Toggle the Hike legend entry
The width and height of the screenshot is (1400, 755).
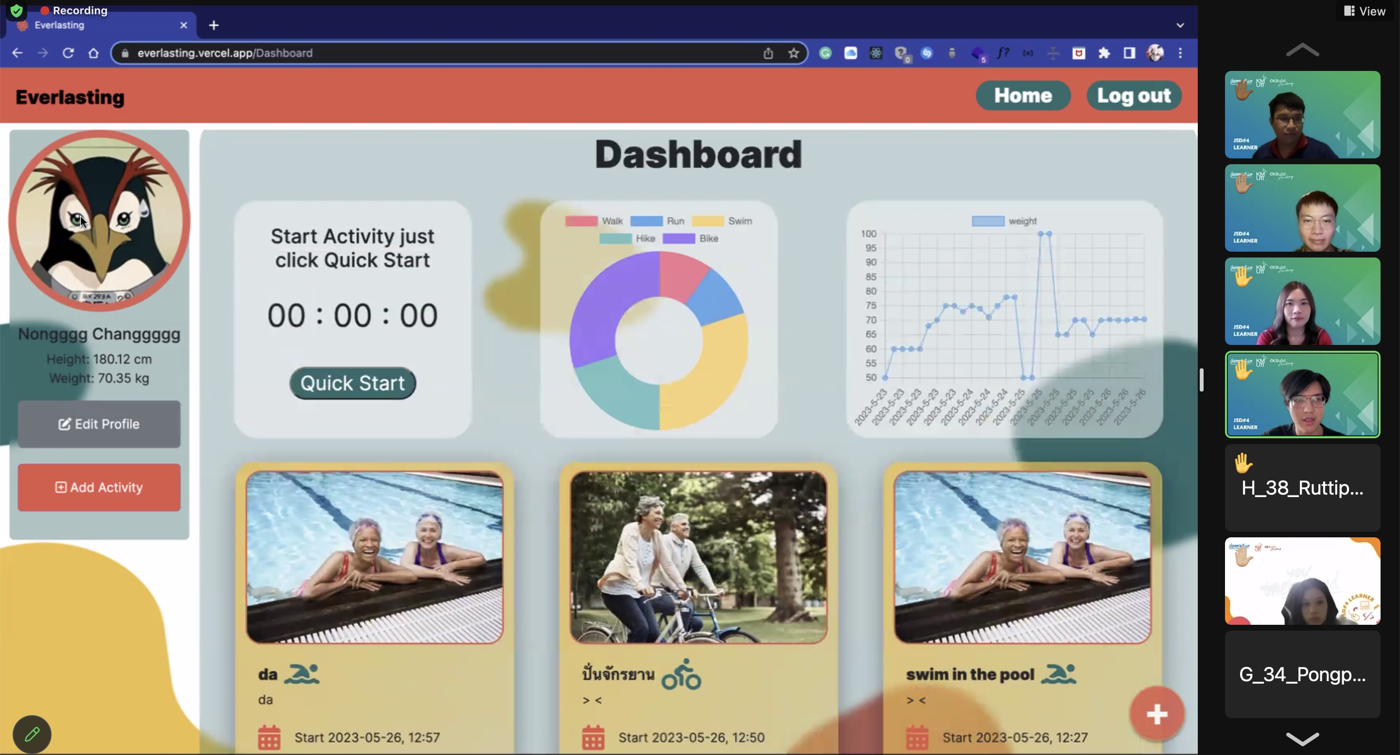627,239
